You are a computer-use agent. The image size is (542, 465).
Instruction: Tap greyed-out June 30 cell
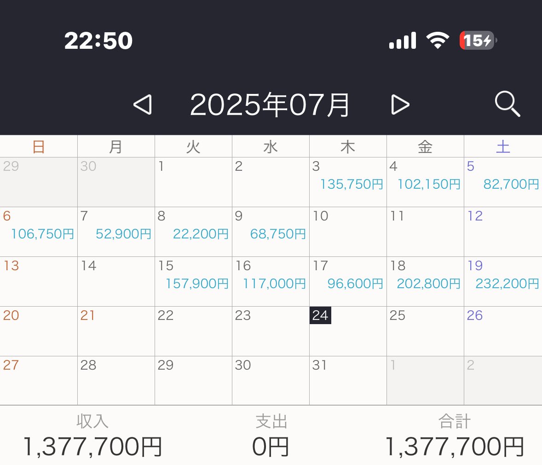coord(116,182)
